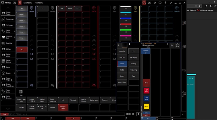Switch to the Beam Effects parameter tab
217x120 pixels.
point(122,82)
